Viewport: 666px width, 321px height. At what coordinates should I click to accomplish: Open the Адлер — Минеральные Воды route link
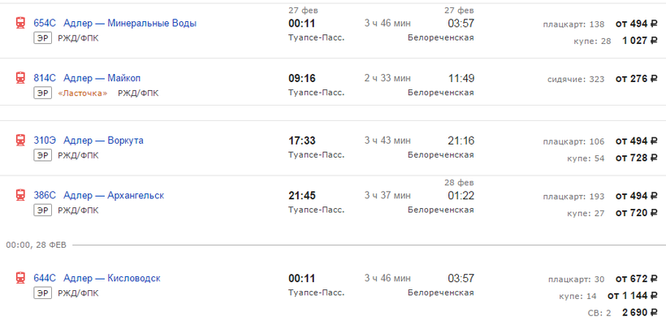[130, 24]
